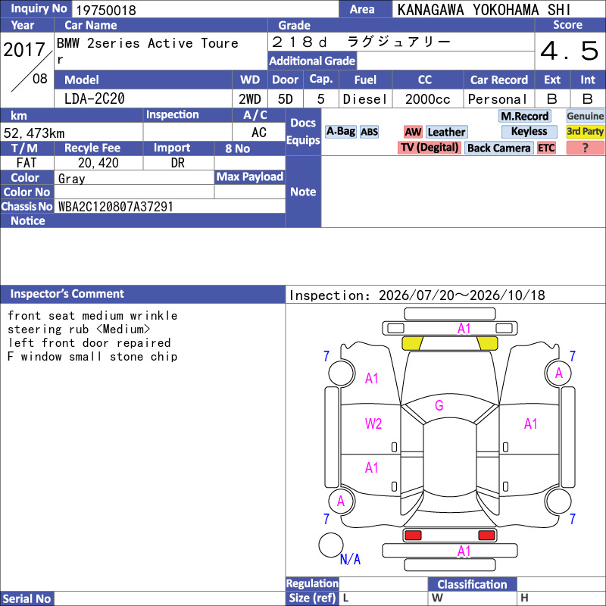Click the A-Bag equipment badge

340,131
